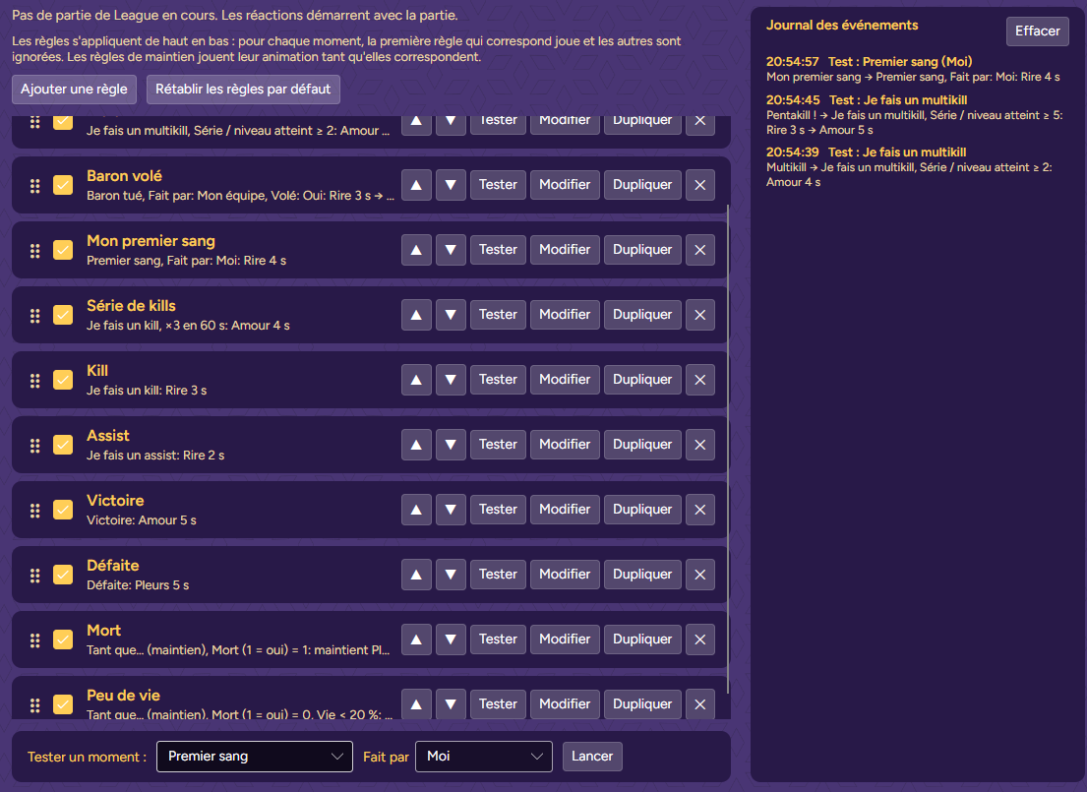Click Ajouter une règle

(x=74, y=90)
